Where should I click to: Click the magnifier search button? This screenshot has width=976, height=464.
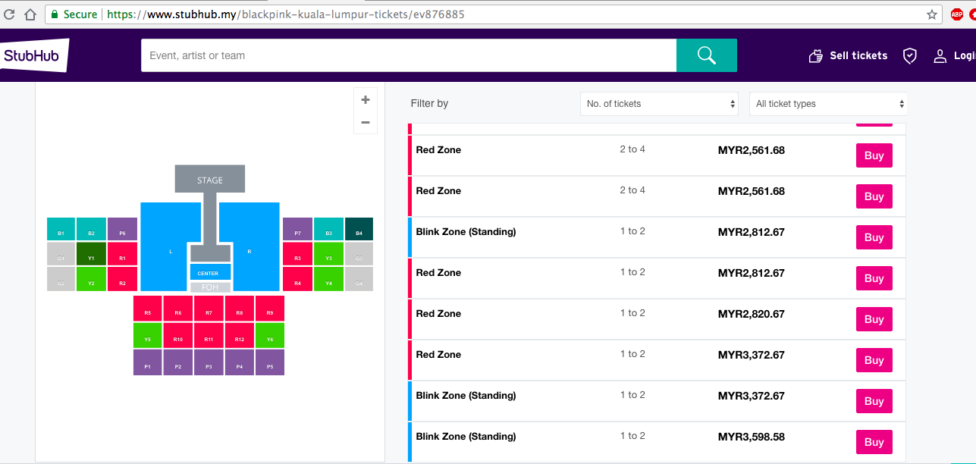706,55
